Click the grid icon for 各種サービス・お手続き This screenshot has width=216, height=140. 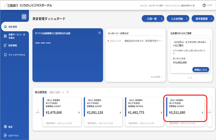pos(5,36)
